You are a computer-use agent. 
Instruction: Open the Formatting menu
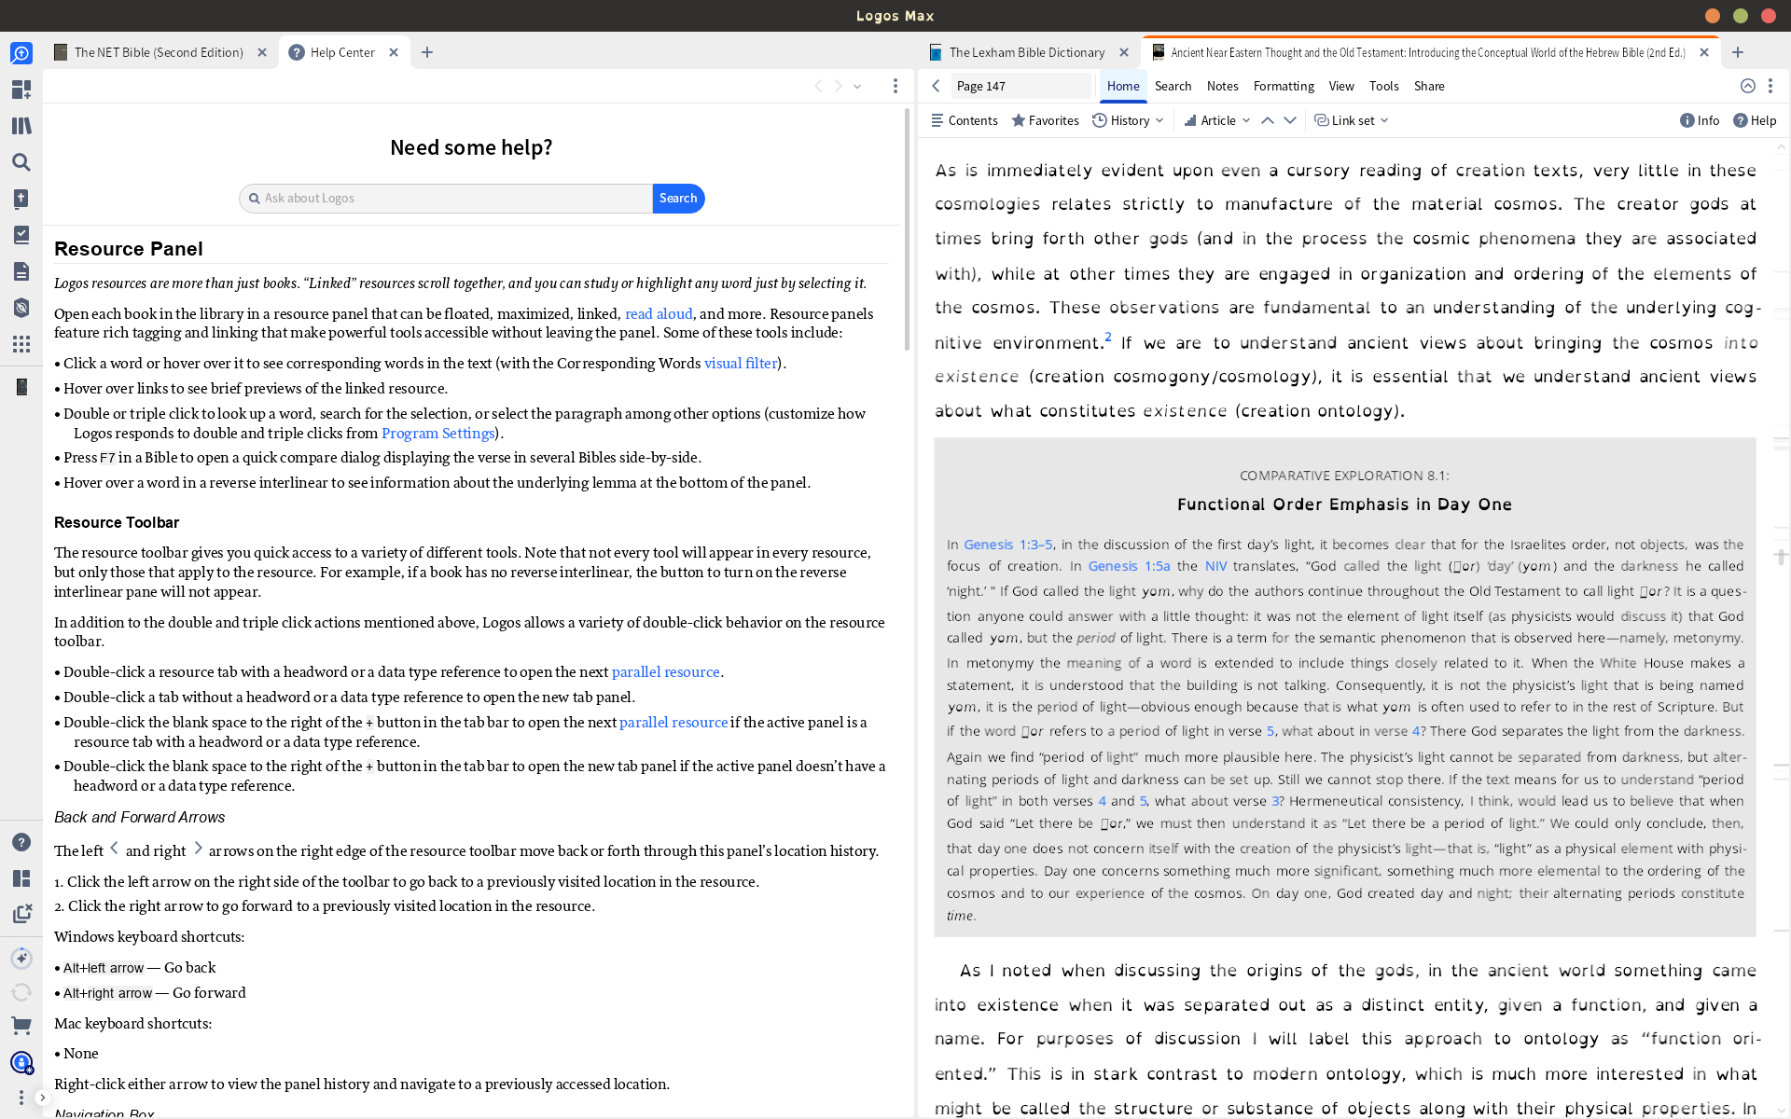click(x=1283, y=86)
